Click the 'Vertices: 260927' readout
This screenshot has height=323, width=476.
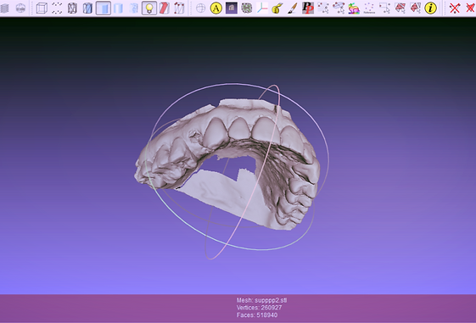coord(260,308)
